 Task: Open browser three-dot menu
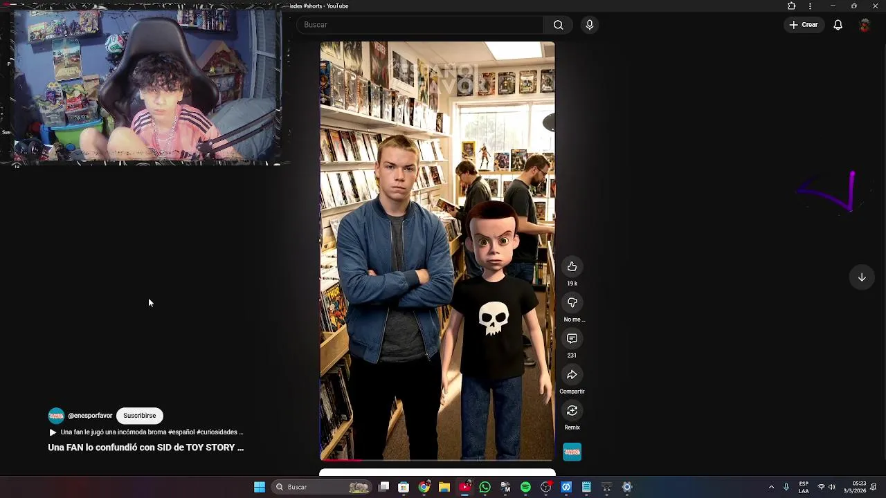point(810,6)
